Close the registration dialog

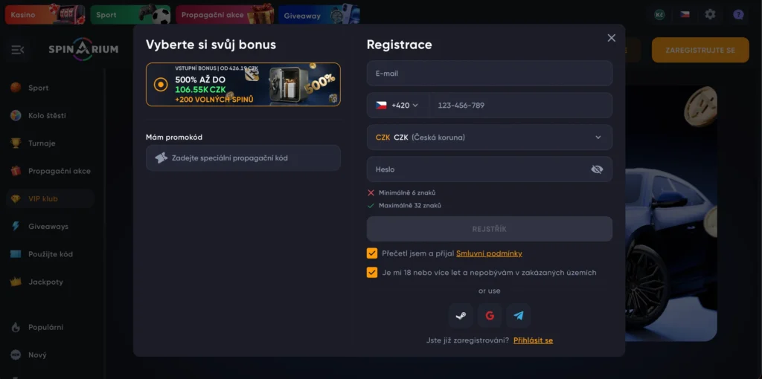(x=612, y=38)
